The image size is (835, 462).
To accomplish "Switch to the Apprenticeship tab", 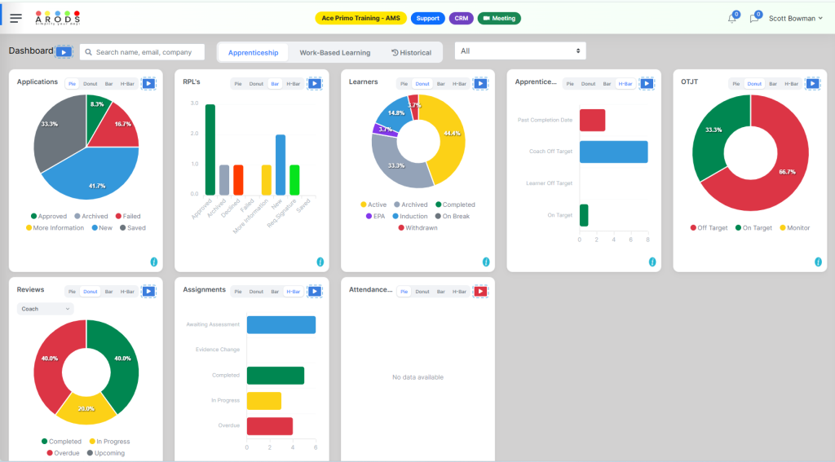I will tap(254, 53).
